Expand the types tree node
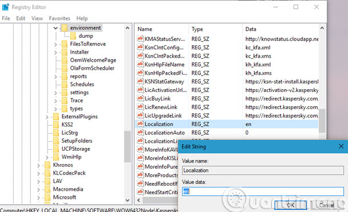This screenshot has width=348, height=212. click(56, 109)
